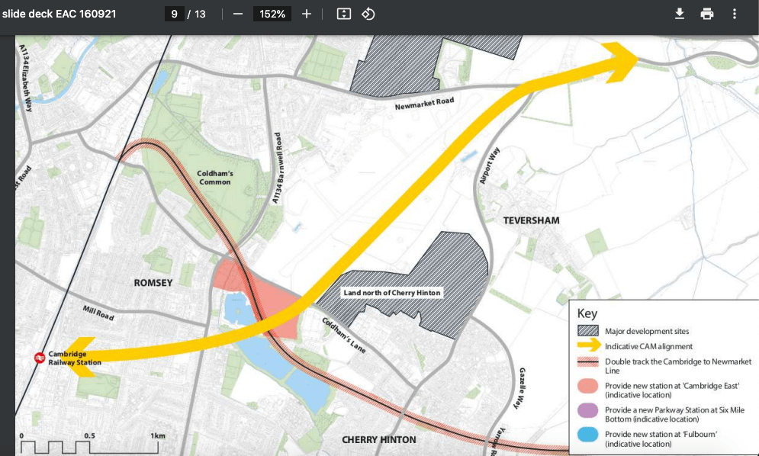This screenshot has width=759, height=456.
Task: Toggle the fit to page button
Action: click(343, 14)
